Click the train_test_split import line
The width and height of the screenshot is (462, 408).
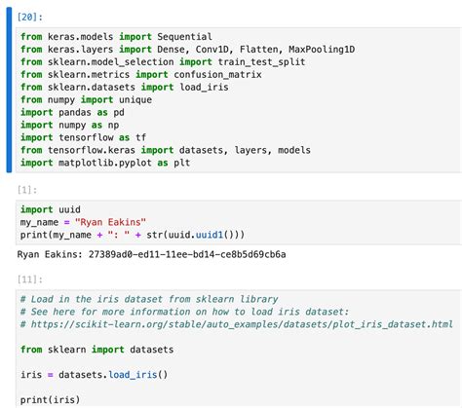(163, 62)
